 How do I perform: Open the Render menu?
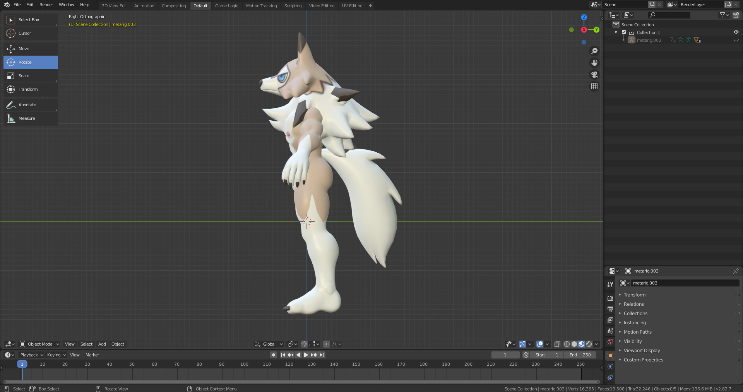coord(46,5)
